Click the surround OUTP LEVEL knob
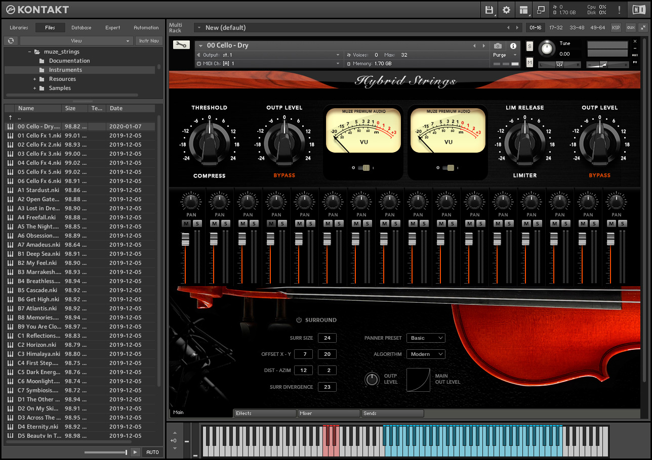 (372, 379)
